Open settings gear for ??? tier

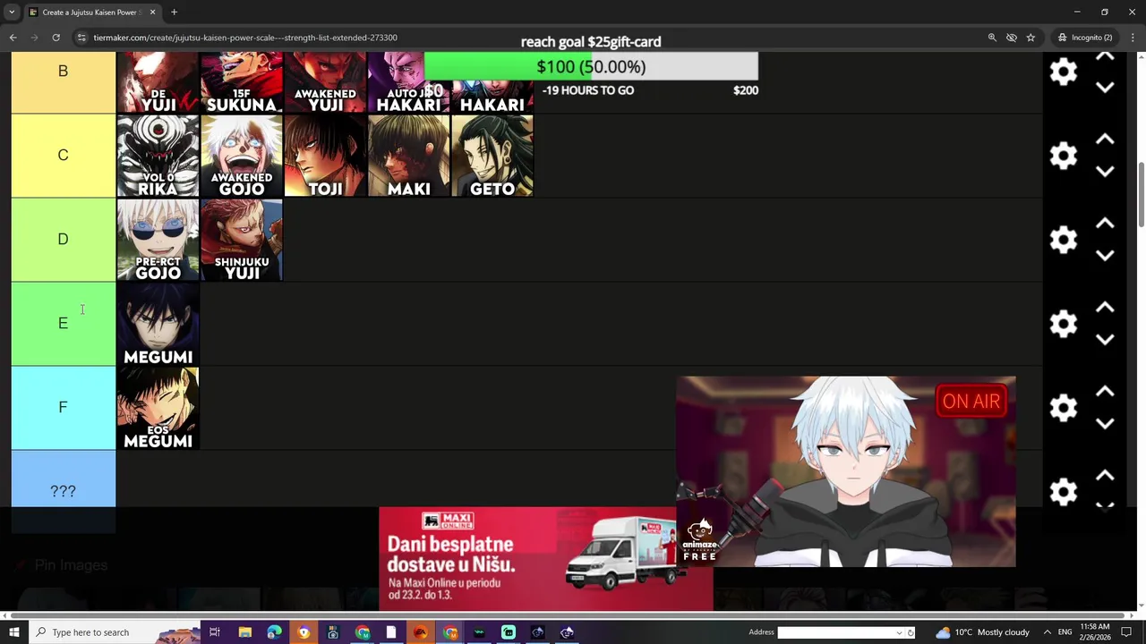[x=1063, y=491]
